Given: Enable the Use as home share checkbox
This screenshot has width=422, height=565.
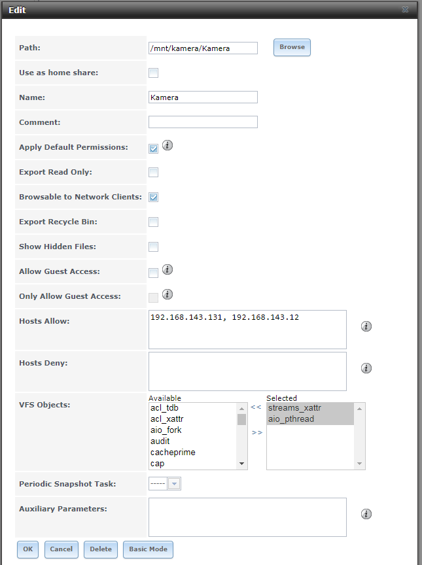Looking at the screenshot, I should (x=153, y=73).
